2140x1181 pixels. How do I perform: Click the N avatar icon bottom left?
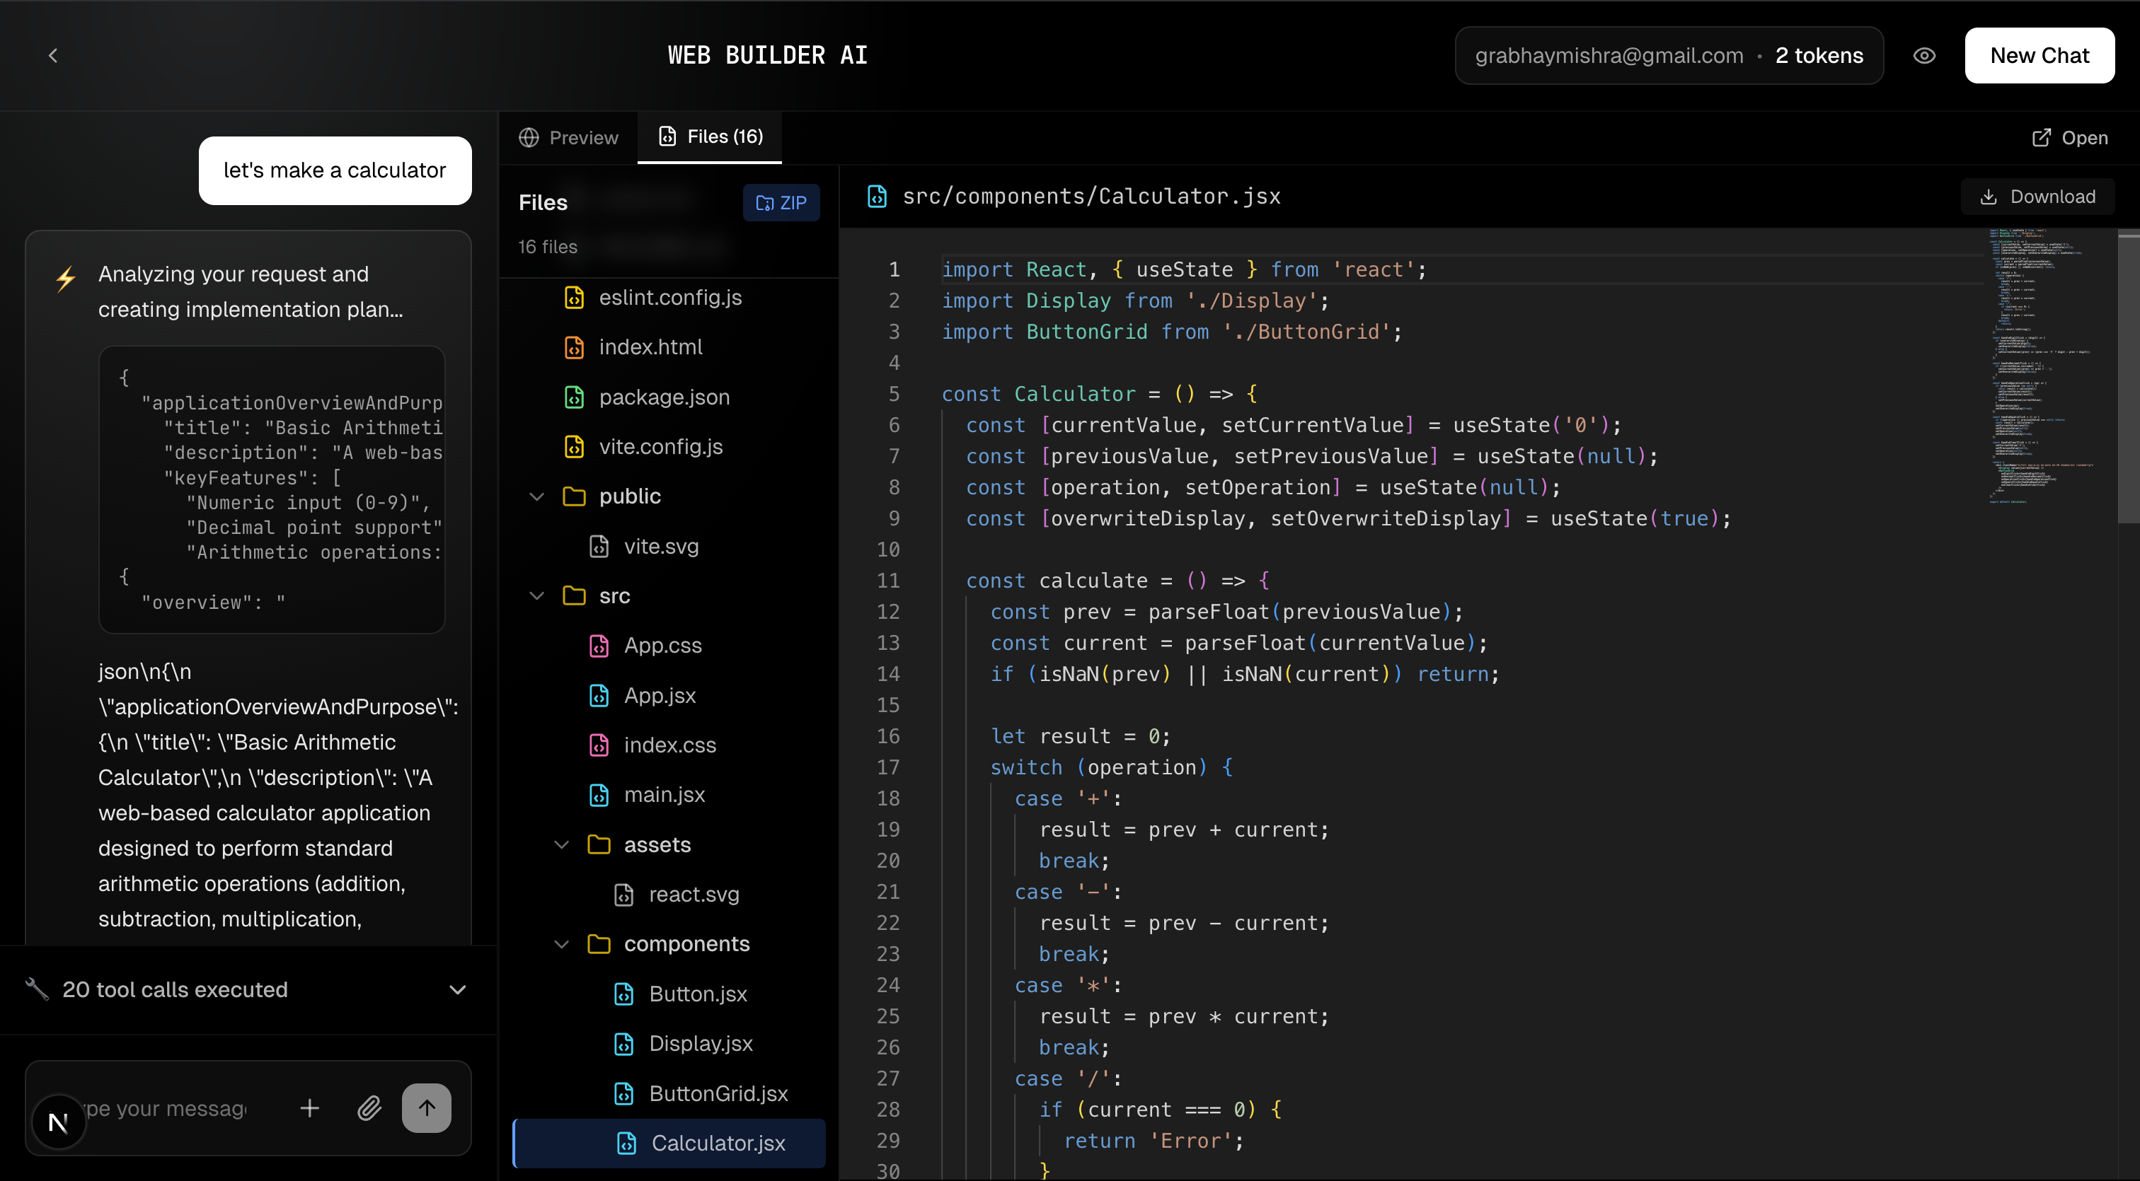(x=57, y=1122)
